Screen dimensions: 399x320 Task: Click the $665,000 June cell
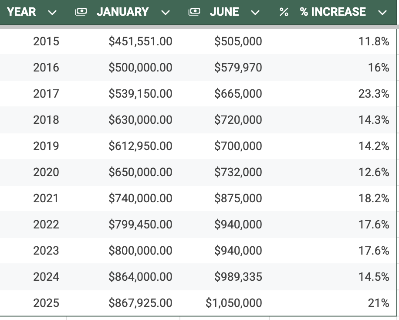pyautogui.click(x=238, y=94)
